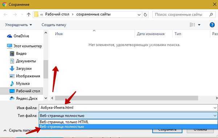Sort by Тип column header
The width and height of the screenshot is (218, 138).
[178, 34]
